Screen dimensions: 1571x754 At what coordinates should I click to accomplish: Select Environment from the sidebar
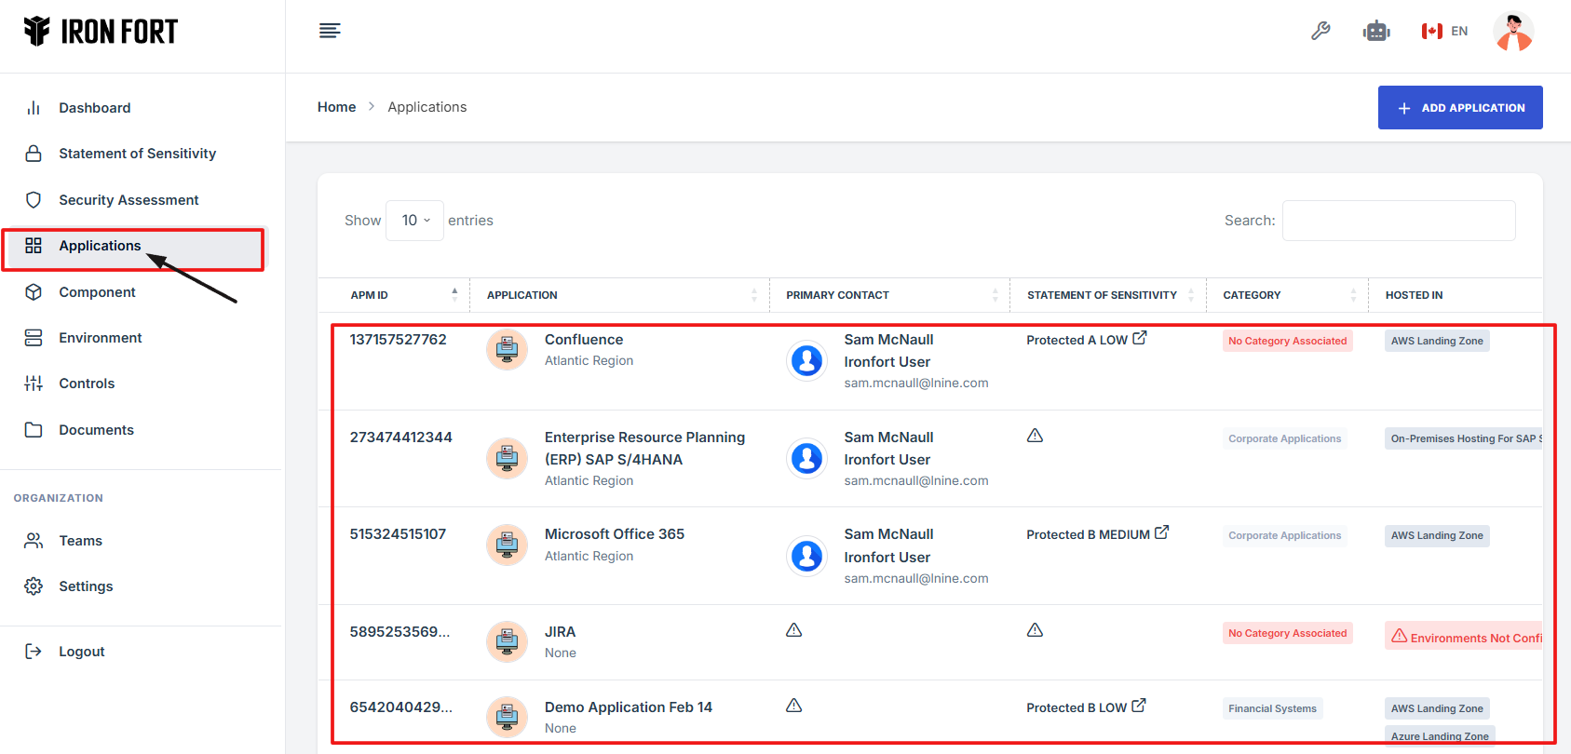(x=100, y=338)
